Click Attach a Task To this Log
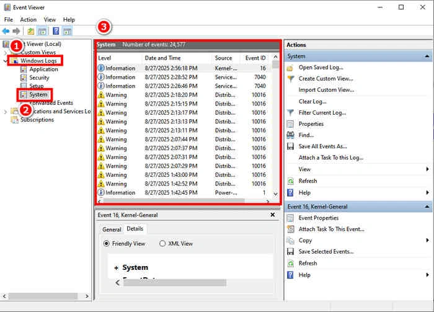 [330, 158]
